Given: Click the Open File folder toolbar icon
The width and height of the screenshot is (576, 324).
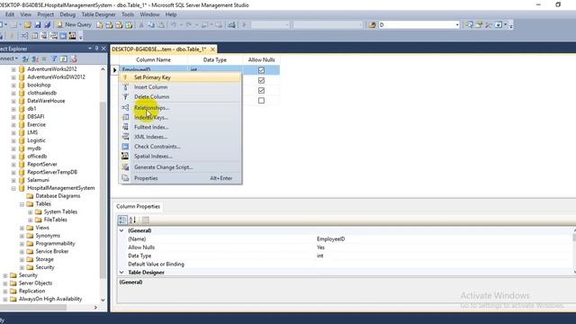Looking at the screenshot, I should 28,25.
